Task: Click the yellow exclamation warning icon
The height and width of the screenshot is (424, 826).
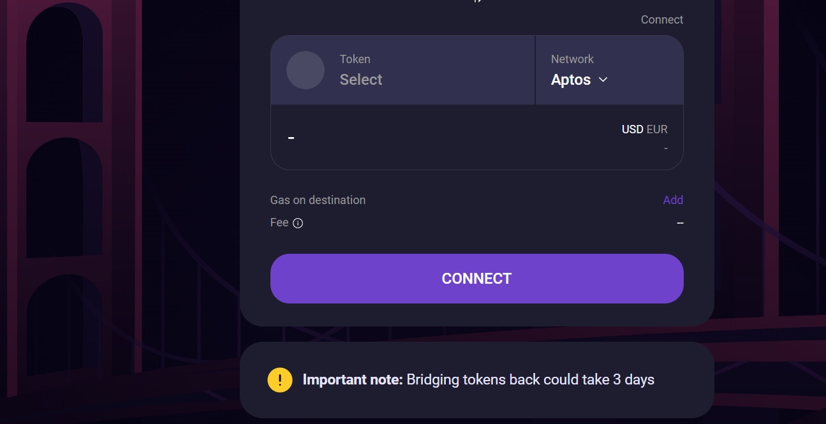Action: coord(280,380)
